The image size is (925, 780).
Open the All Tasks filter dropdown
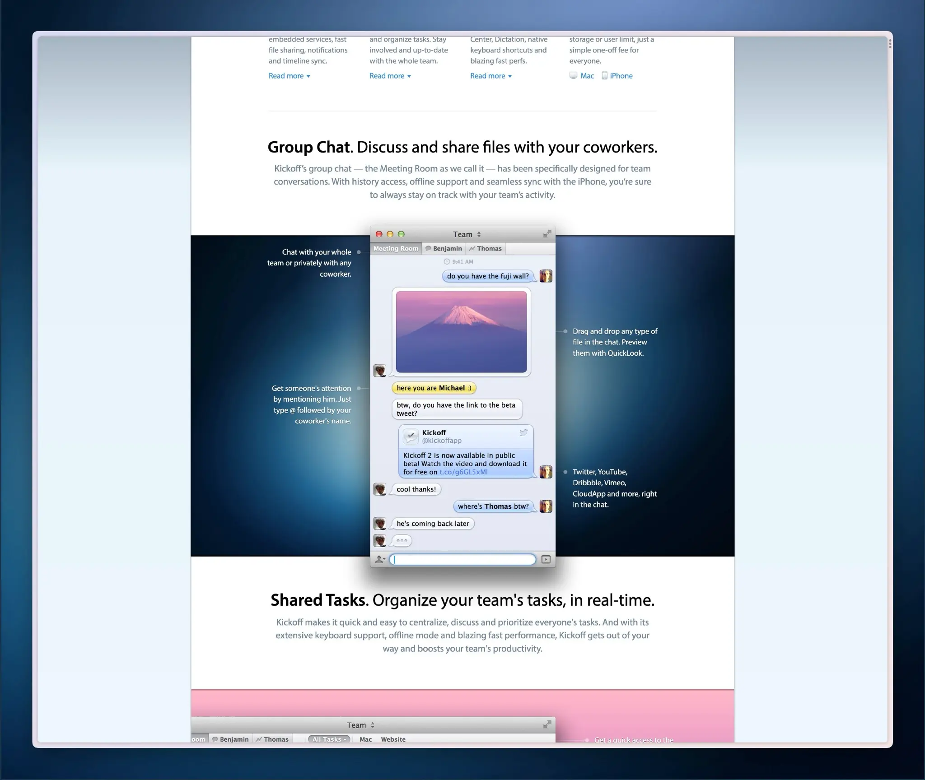coord(330,739)
